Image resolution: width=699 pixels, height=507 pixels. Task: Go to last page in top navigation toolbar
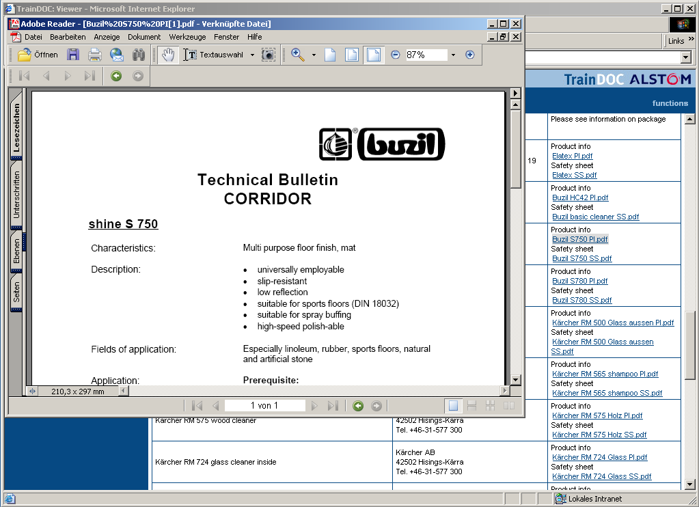[90, 76]
